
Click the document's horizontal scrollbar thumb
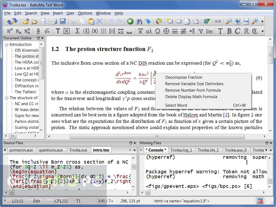tap(157, 136)
